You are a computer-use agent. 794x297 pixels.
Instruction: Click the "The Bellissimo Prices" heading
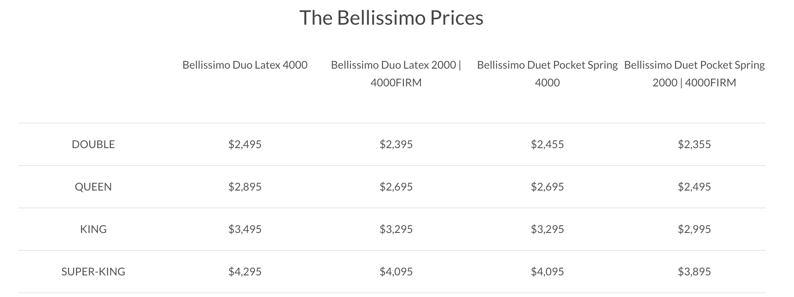391,18
